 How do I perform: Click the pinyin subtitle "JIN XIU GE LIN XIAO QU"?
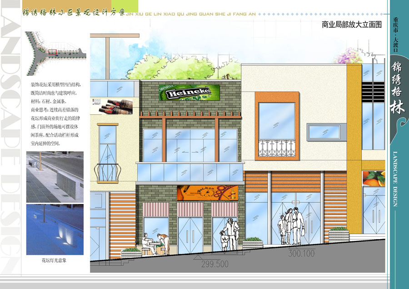click(x=155, y=14)
